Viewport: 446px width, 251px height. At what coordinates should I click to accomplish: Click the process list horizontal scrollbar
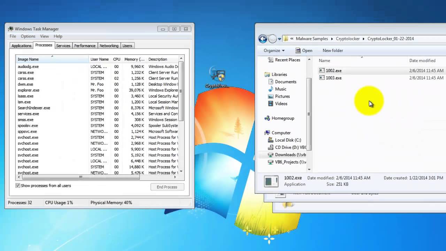[81, 177]
